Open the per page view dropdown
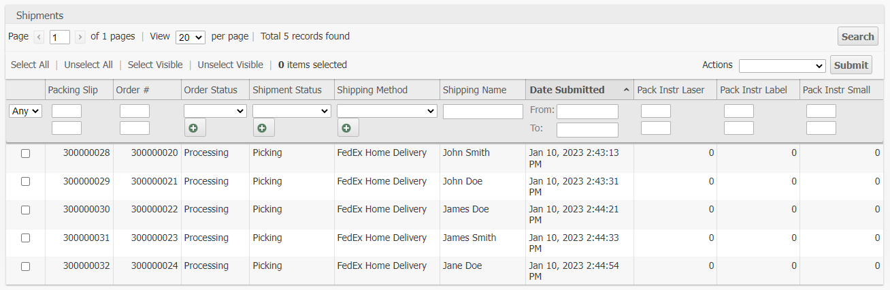 [x=190, y=37]
